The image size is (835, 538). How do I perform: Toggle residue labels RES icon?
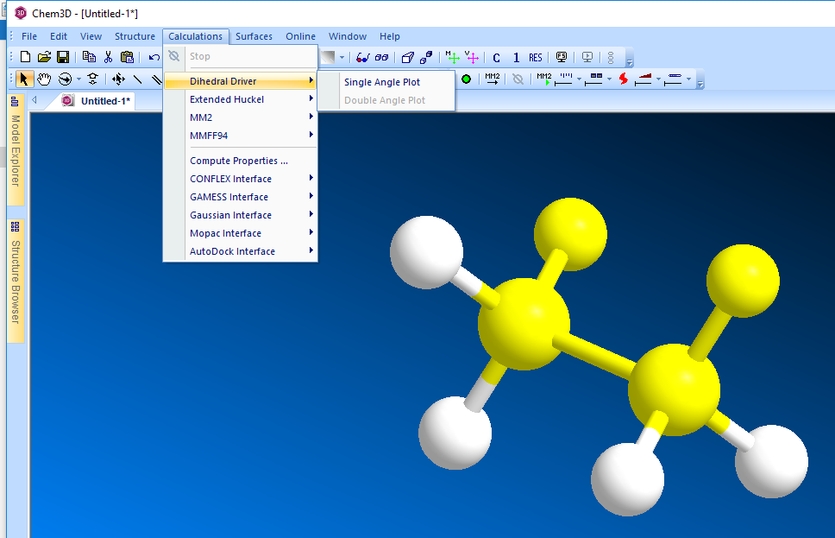pyautogui.click(x=536, y=58)
